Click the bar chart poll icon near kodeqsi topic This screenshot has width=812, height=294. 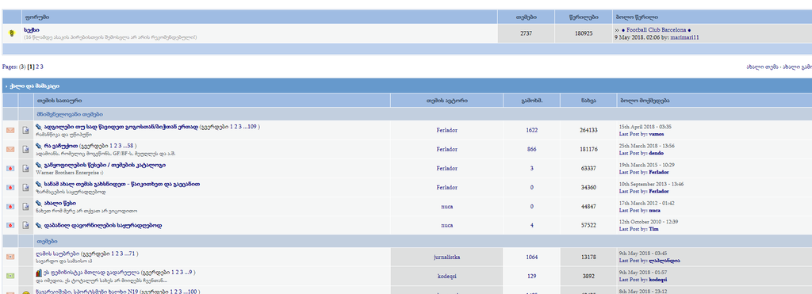pyautogui.click(x=38, y=273)
